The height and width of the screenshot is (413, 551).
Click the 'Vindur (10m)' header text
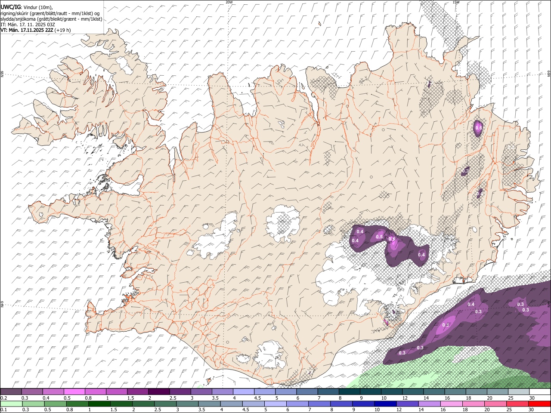click(x=37, y=7)
